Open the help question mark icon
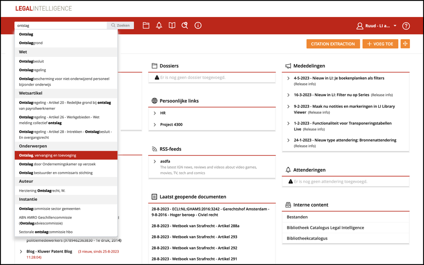This screenshot has width=424, height=265. pyautogui.click(x=406, y=26)
